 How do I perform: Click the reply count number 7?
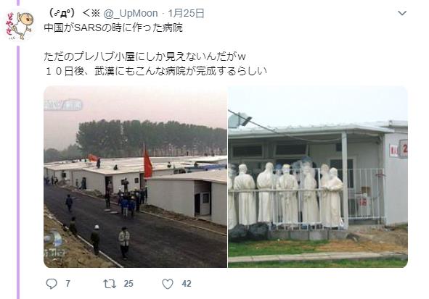(68, 284)
